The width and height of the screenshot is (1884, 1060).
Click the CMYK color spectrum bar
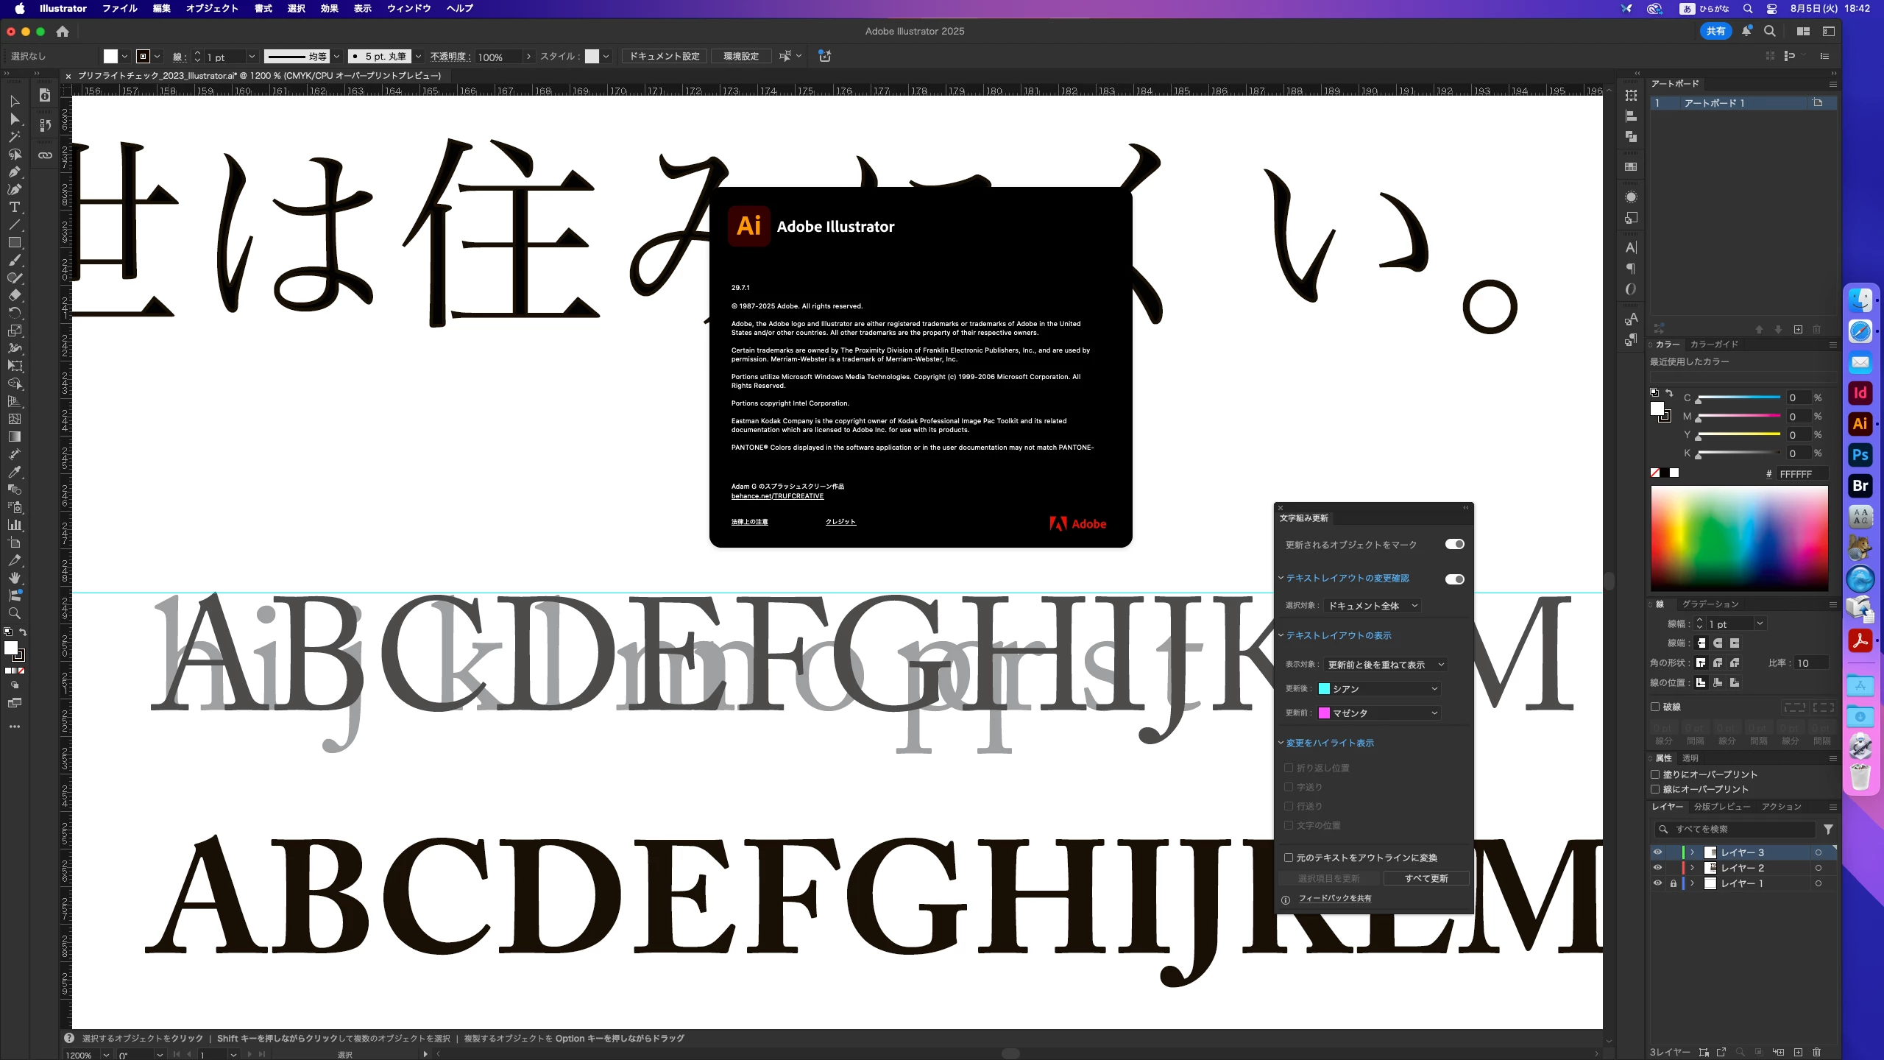[x=1739, y=537]
